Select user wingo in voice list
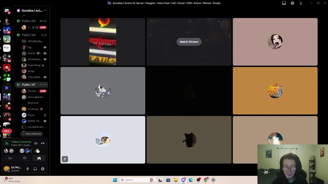 click(34, 71)
